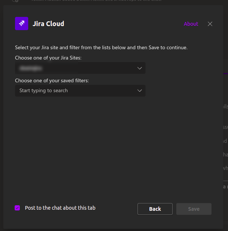Click the Jira Cloud logo icon
This screenshot has width=228, height=231.
pyautogui.click(x=22, y=24)
